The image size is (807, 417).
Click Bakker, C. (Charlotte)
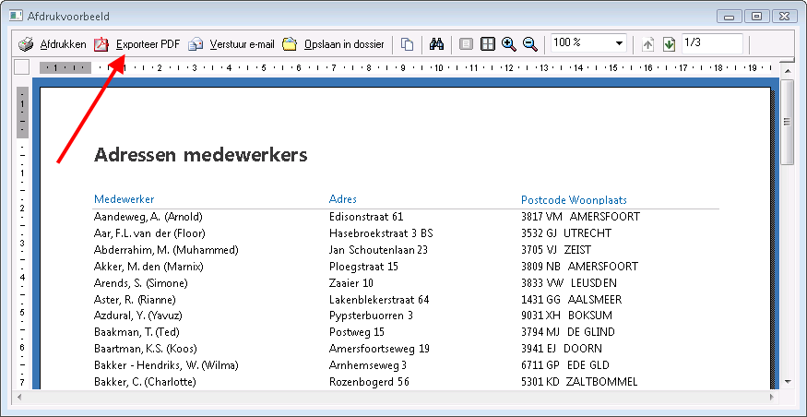[x=145, y=381]
